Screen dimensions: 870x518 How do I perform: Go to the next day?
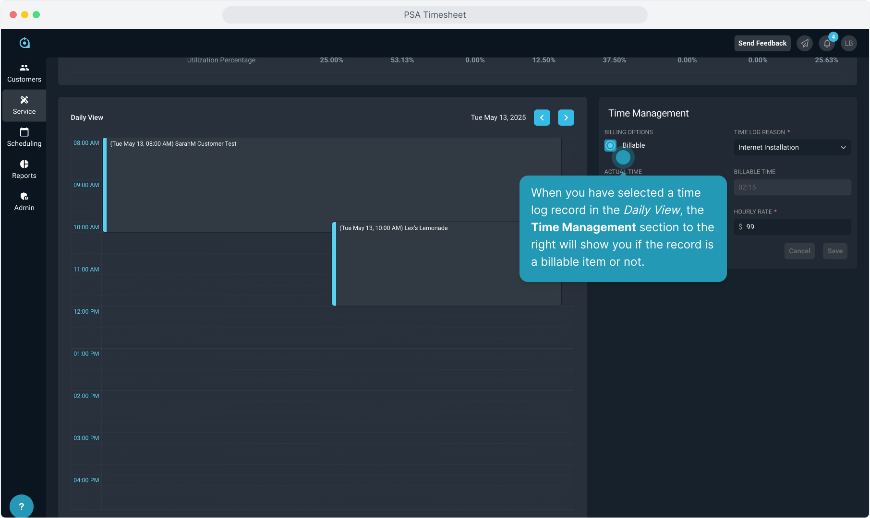coord(566,118)
